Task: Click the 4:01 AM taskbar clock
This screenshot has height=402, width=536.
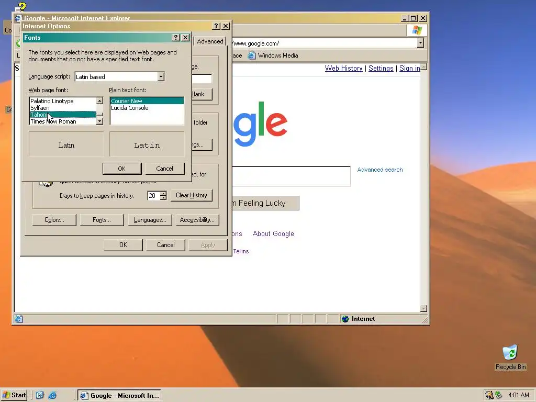Action: pyautogui.click(x=518, y=395)
